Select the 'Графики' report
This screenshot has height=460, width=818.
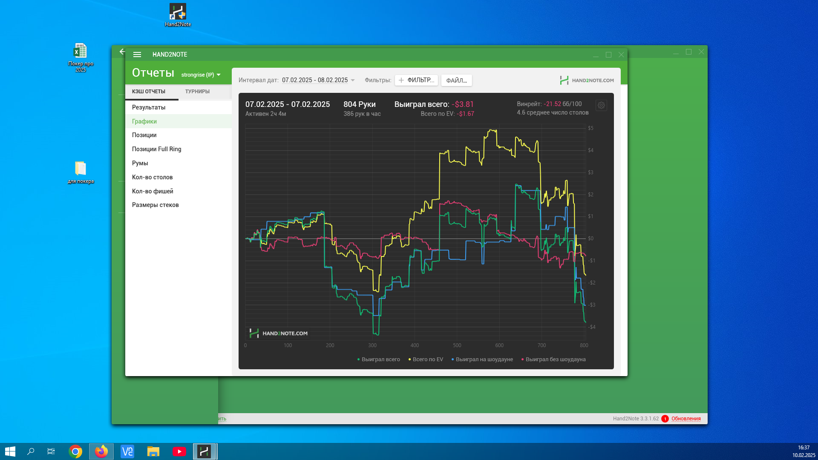(x=179, y=121)
